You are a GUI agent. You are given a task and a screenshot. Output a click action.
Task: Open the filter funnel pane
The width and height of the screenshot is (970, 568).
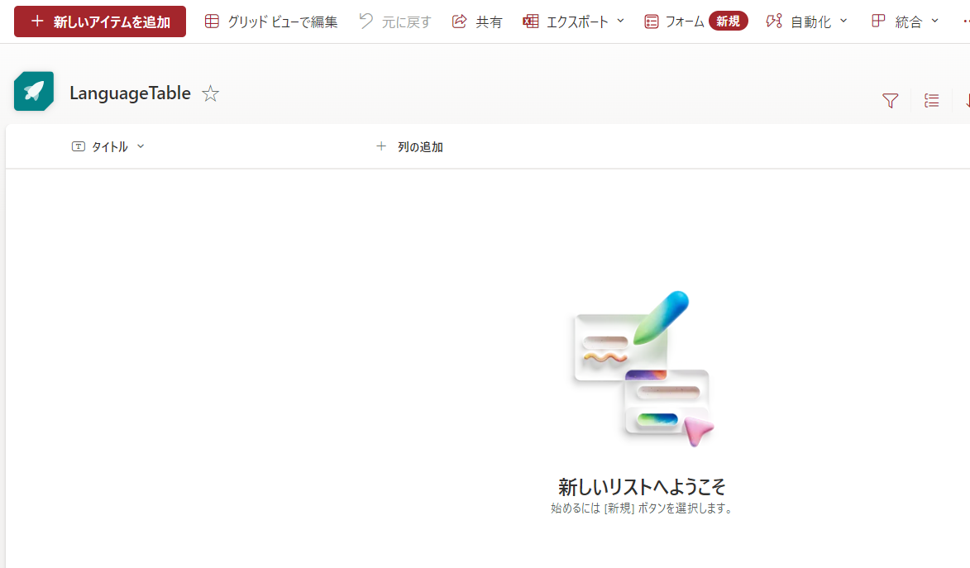pos(890,100)
